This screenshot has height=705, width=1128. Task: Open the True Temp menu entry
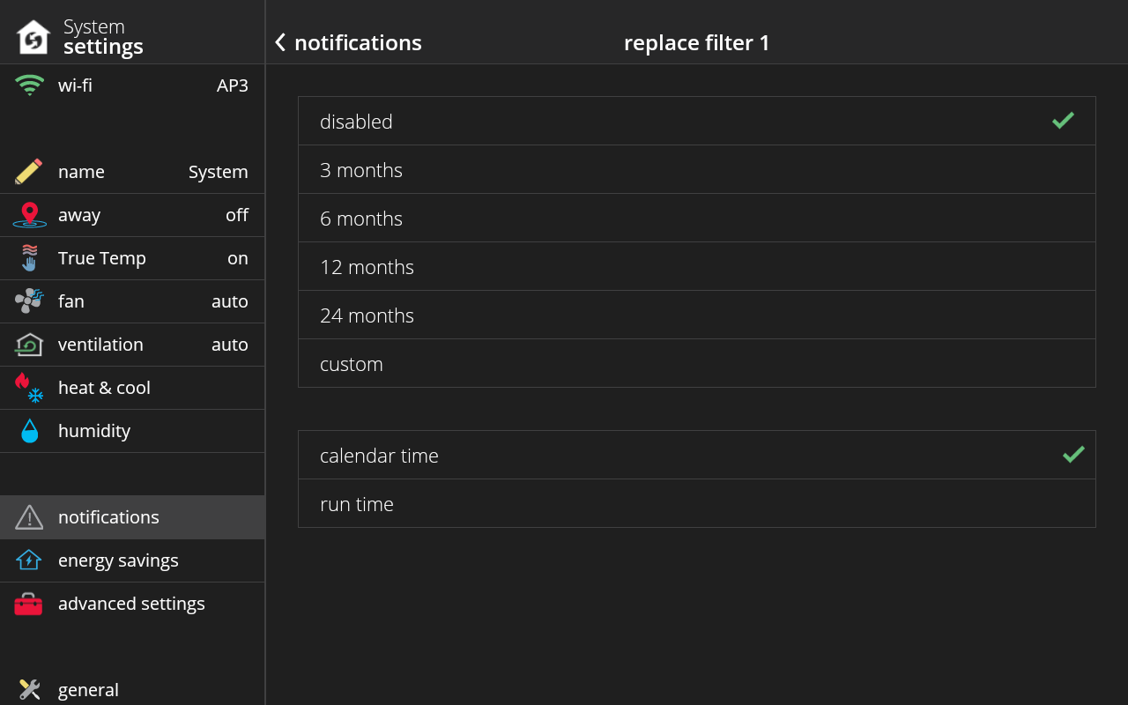[132, 258]
